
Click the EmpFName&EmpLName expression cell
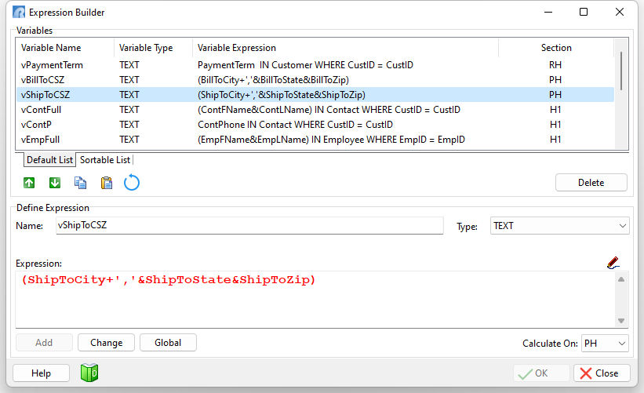tap(331, 140)
